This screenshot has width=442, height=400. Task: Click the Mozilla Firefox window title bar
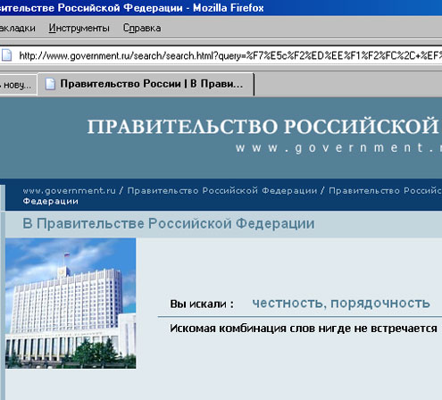coord(221,8)
